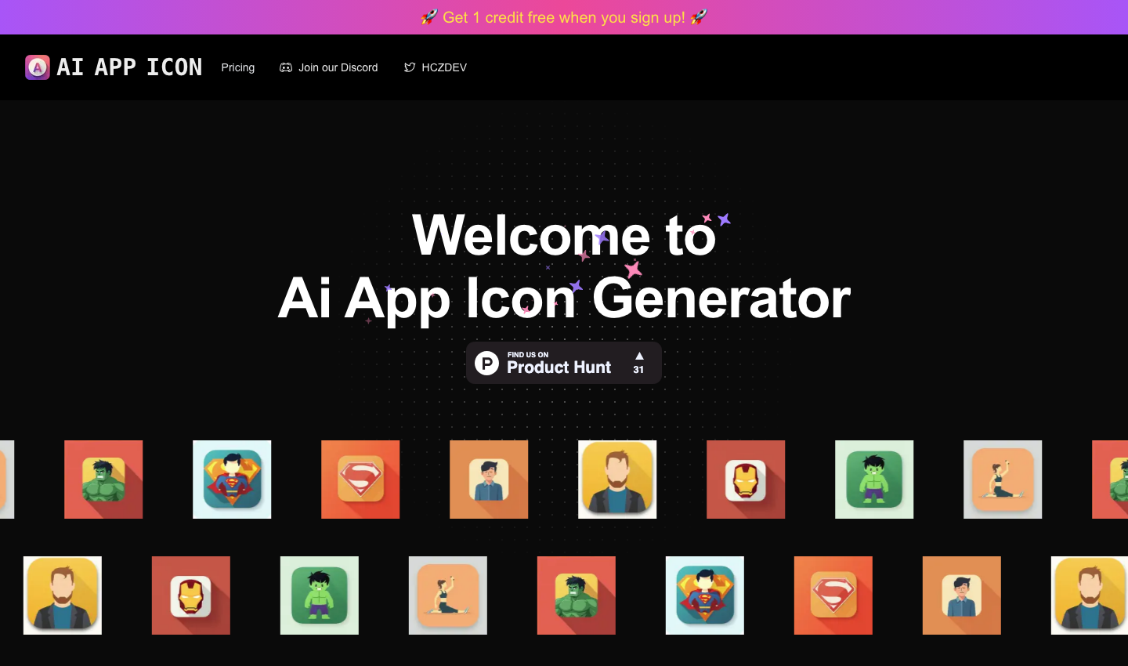
Task: Click the AI App Icon logo image
Action: 38,67
